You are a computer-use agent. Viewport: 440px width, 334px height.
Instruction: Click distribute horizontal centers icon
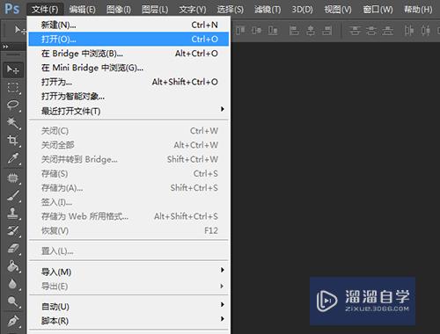(426, 30)
